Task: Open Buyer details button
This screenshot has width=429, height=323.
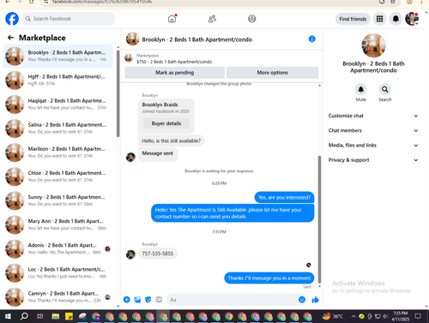Action: pyautogui.click(x=166, y=123)
